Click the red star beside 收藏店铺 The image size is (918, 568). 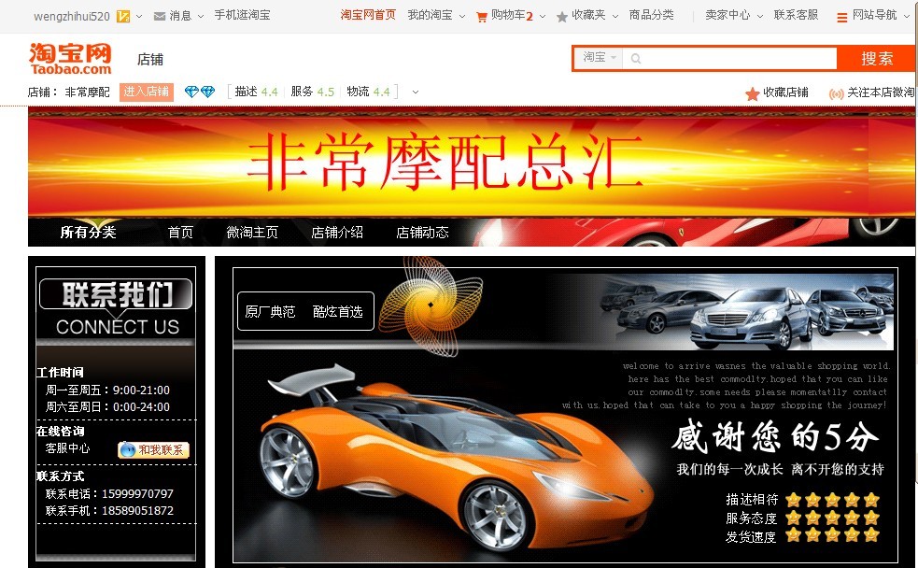tap(753, 93)
